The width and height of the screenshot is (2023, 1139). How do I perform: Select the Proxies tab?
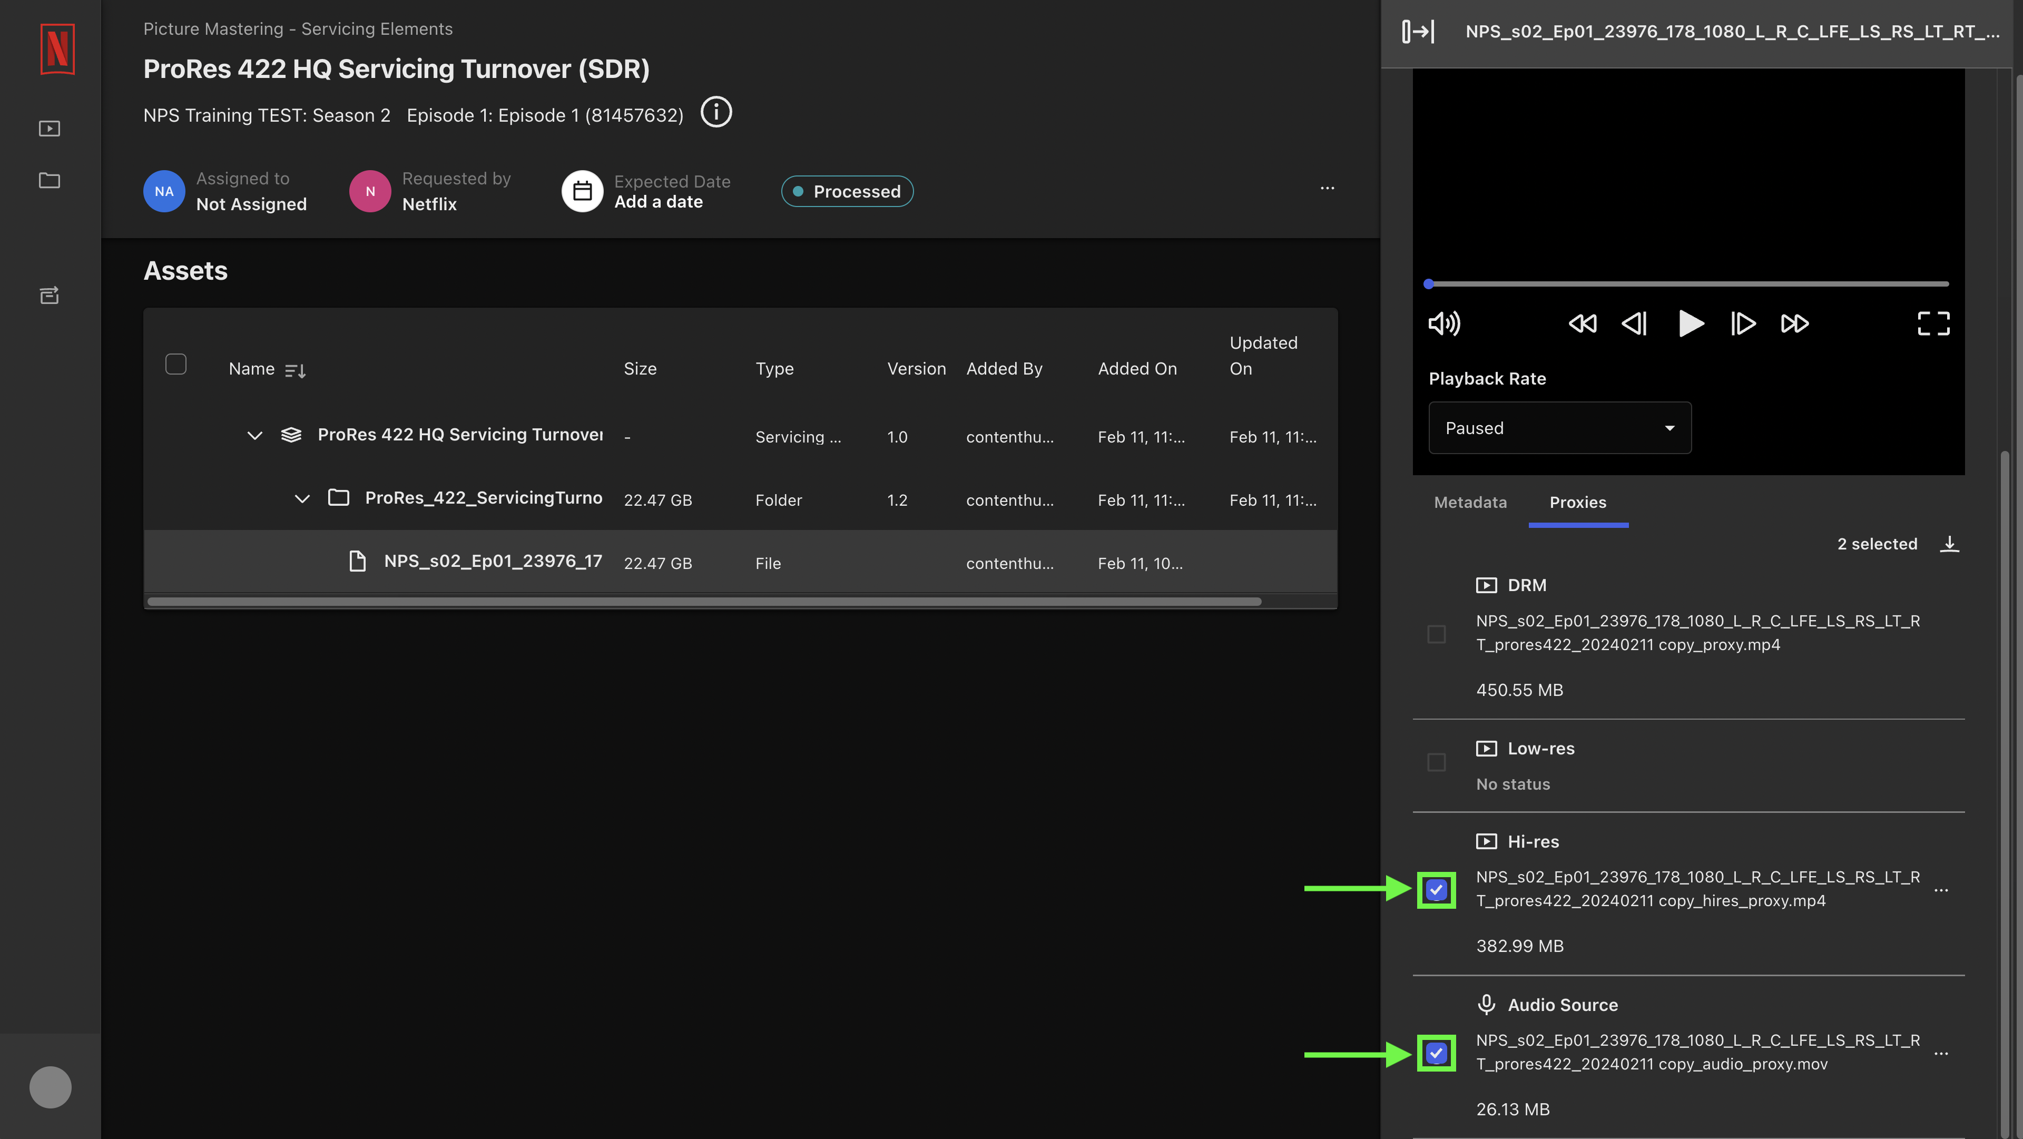(x=1578, y=503)
